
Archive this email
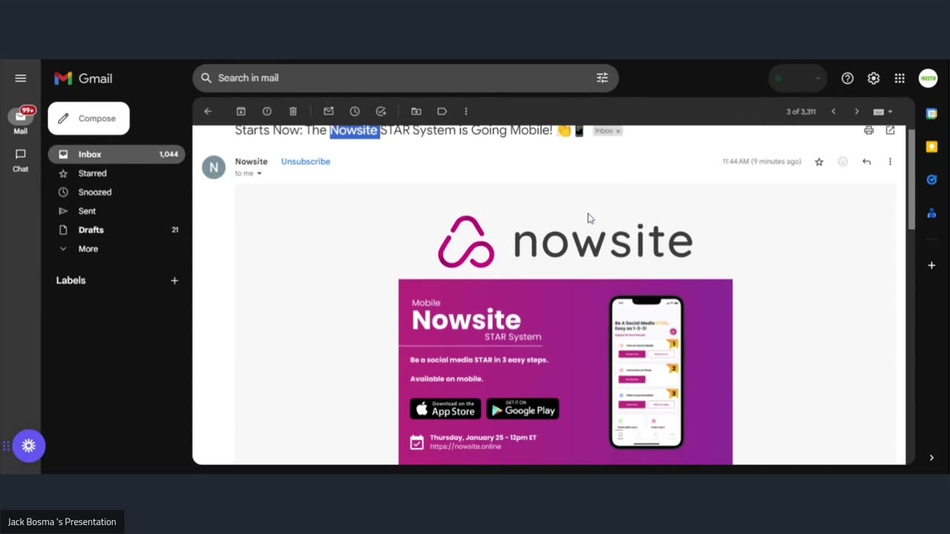coord(240,111)
